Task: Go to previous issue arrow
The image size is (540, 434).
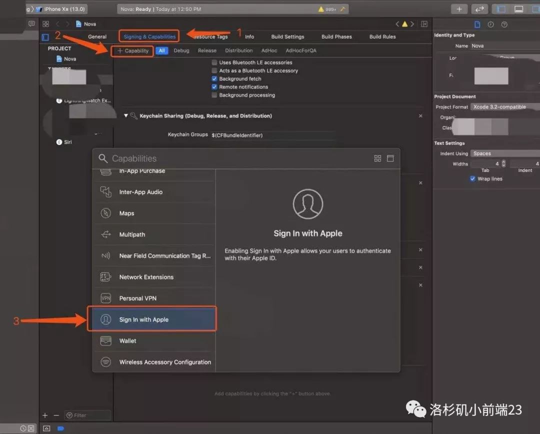Action: pyautogui.click(x=397, y=24)
